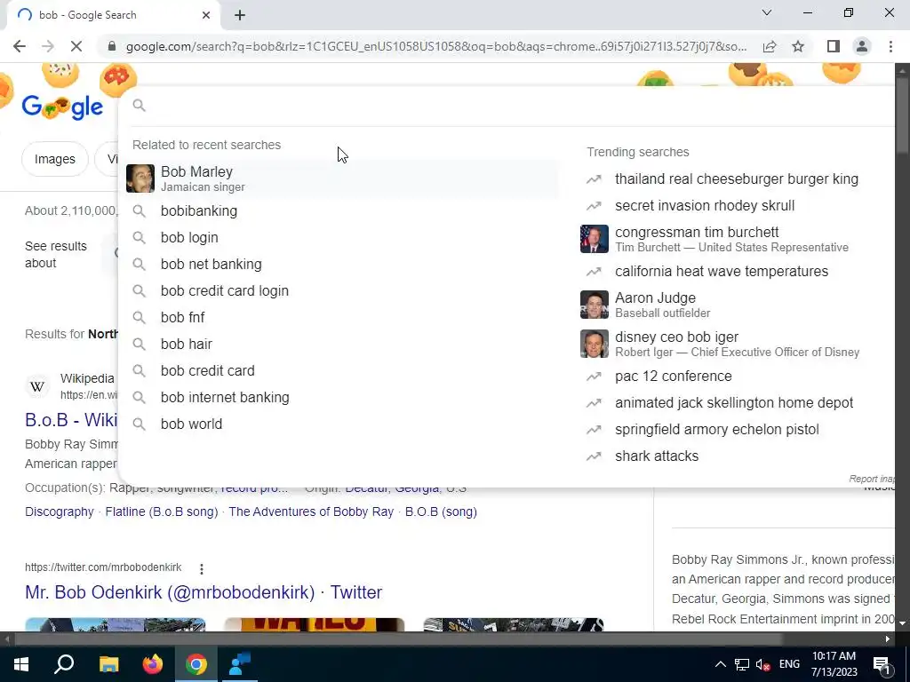Open the ENG language selector
The width and height of the screenshot is (910, 682).
pos(789,664)
